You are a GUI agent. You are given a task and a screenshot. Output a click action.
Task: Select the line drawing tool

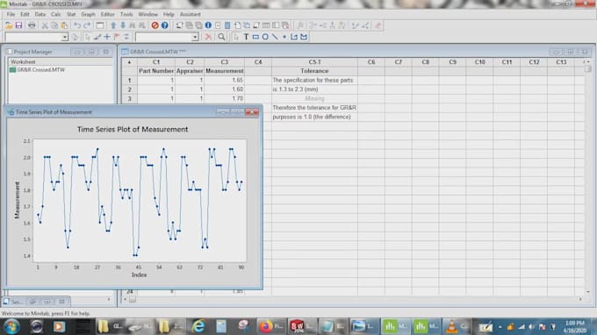coord(275,37)
